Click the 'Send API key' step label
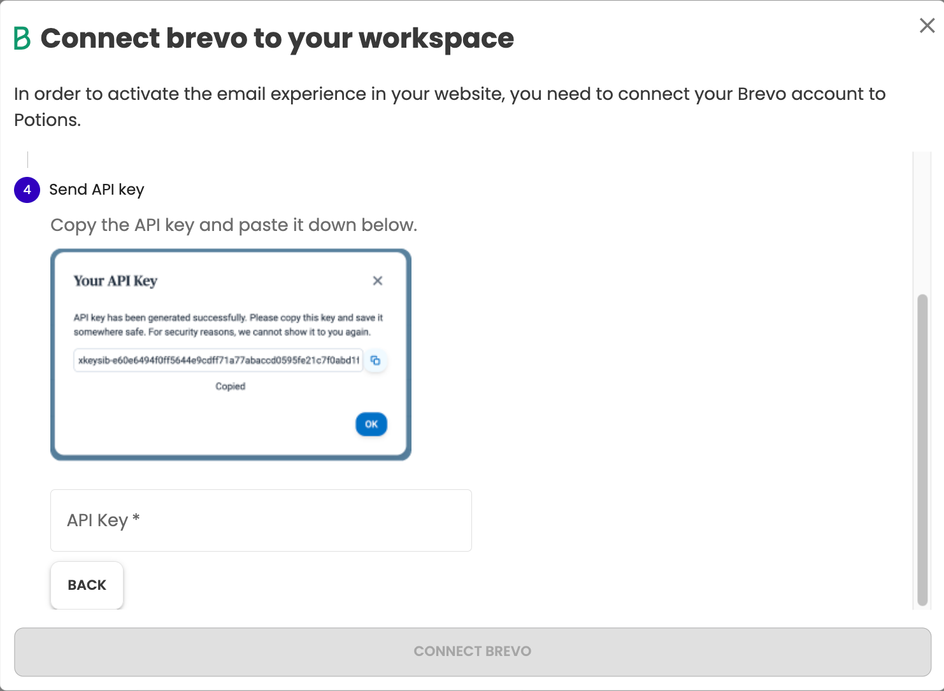Screen dimensions: 944x691 97,190
